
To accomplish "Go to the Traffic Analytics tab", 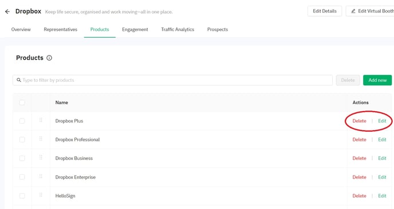I will coord(178,29).
